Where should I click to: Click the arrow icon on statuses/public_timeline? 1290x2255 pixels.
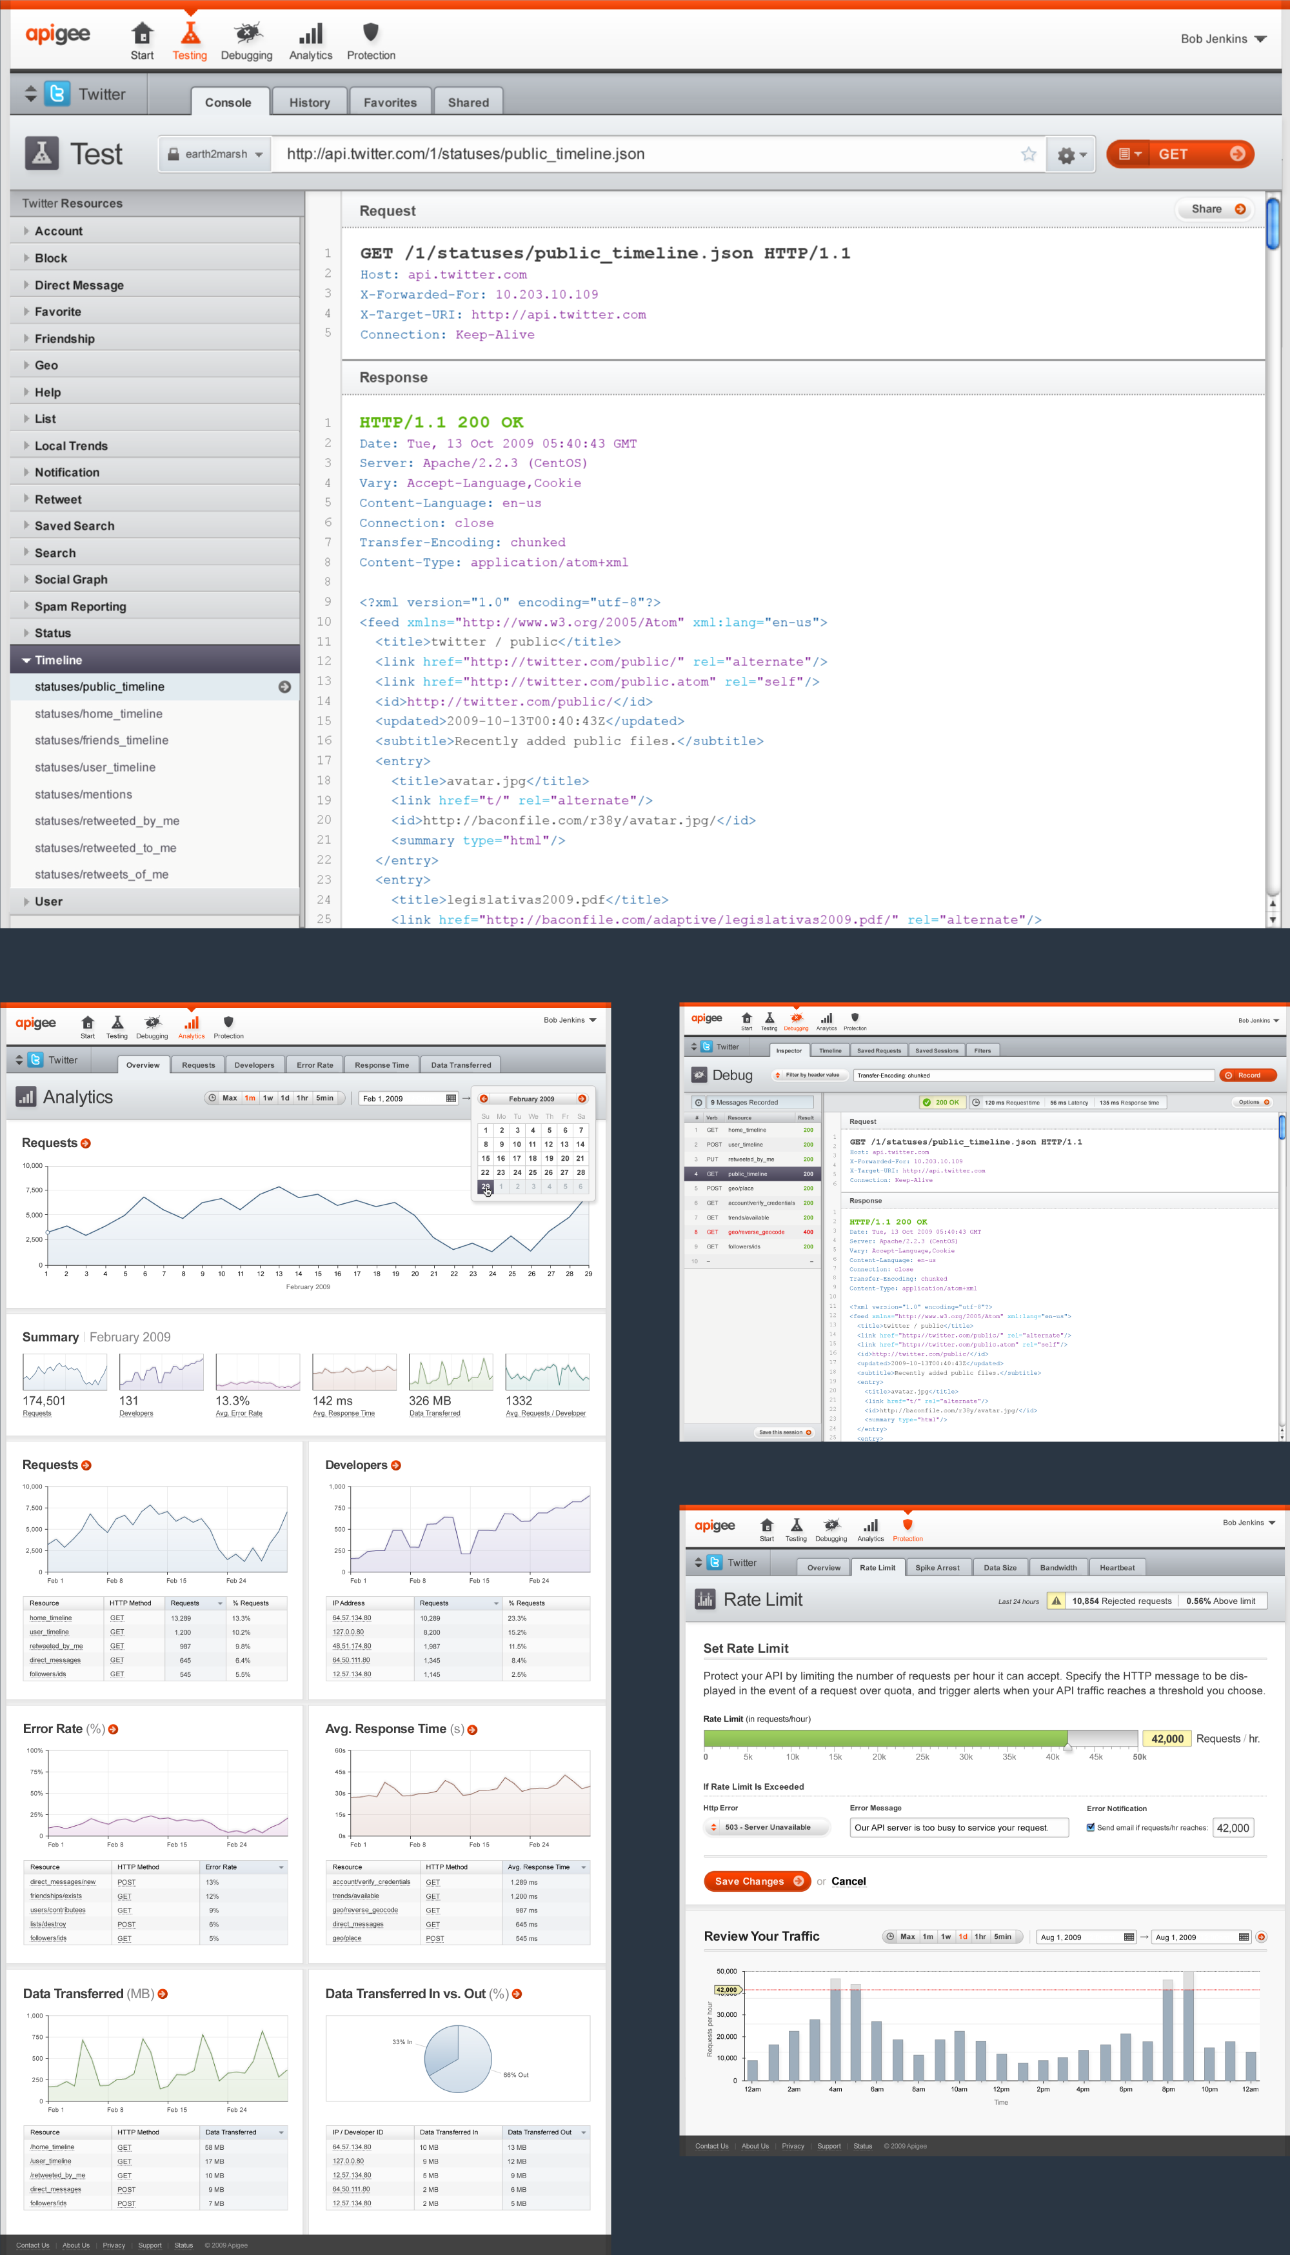(284, 687)
